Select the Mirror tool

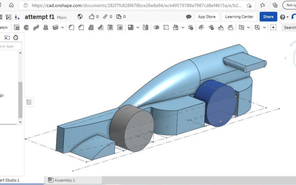pyautogui.click(x=145, y=27)
